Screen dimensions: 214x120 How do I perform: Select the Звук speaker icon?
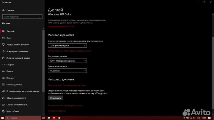click(3, 38)
